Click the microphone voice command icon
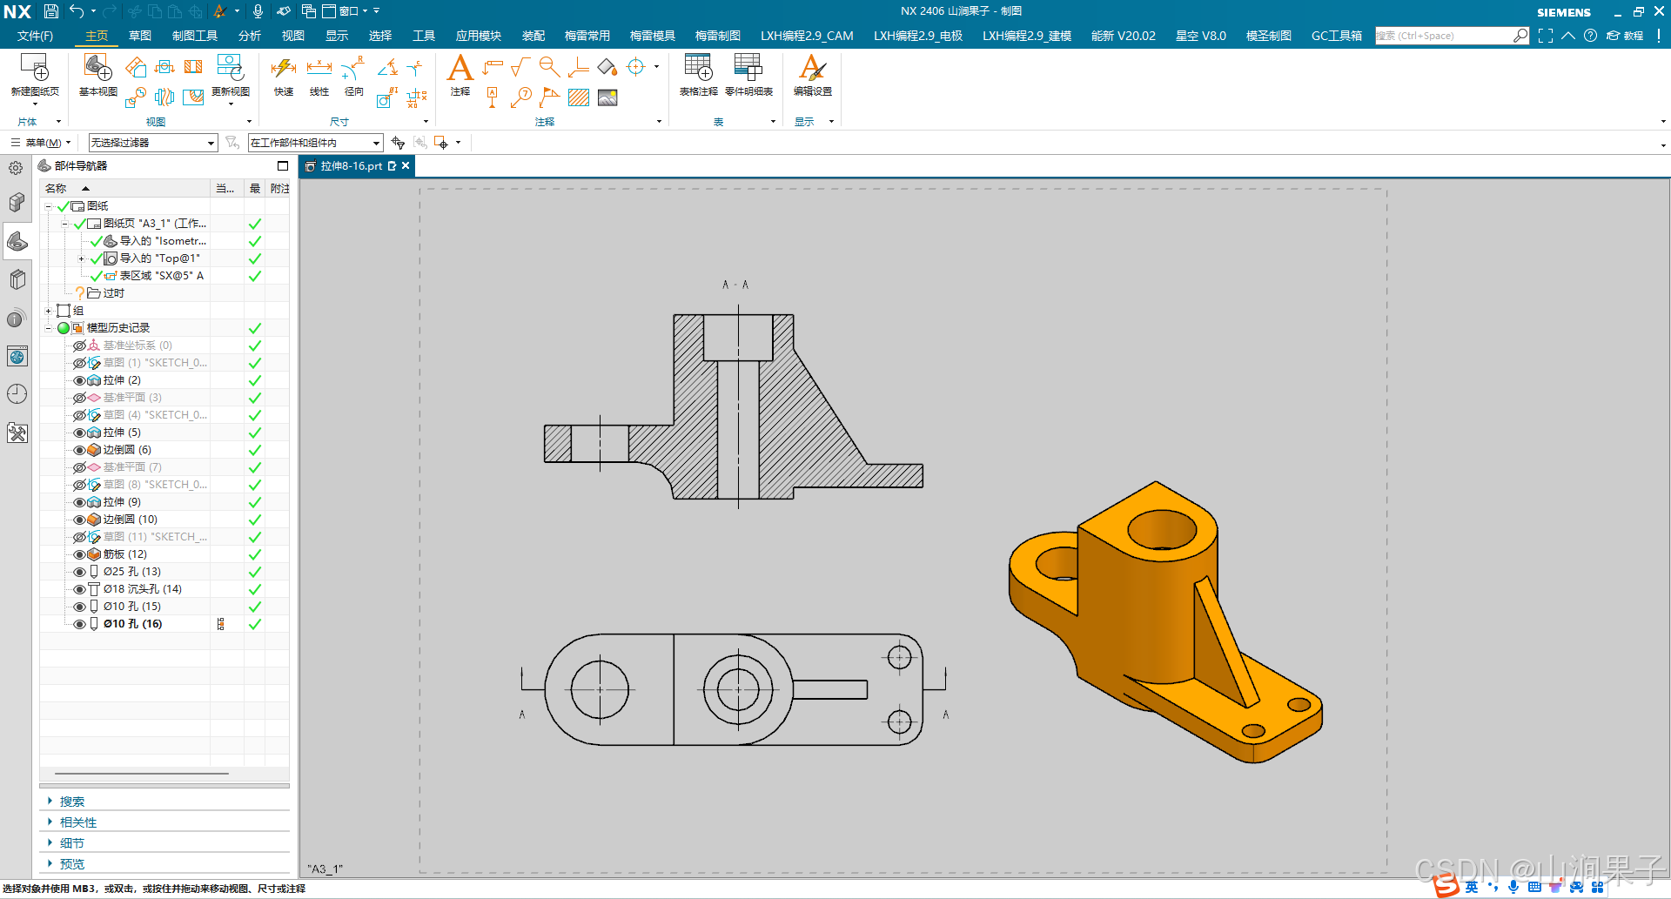The image size is (1671, 899). click(x=258, y=11)
